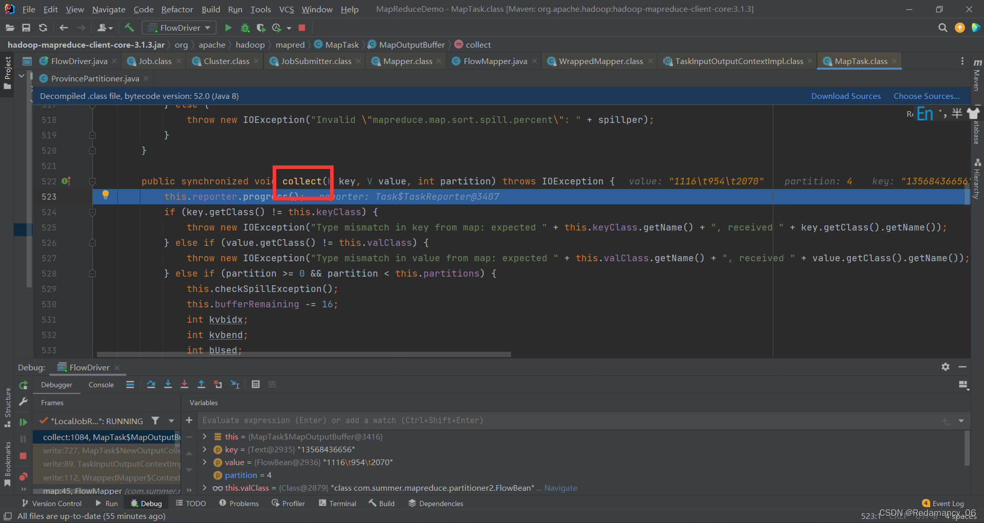Toggle the Problems tool window button
The width and height of the screenshot is (984, 523).
coord(239,504)
